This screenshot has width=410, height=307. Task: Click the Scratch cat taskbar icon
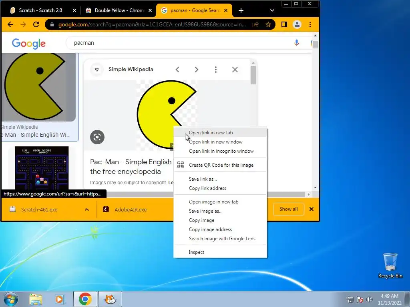point(110,299)
